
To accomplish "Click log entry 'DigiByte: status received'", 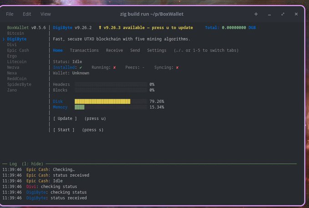I will 56,198.
